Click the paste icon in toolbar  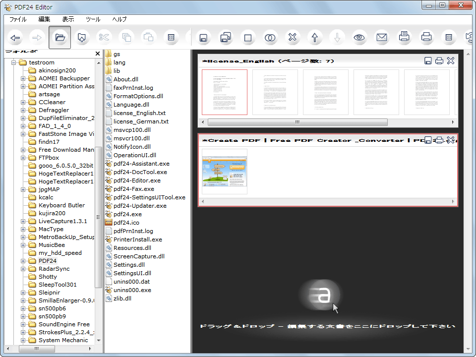click(148, 38)
